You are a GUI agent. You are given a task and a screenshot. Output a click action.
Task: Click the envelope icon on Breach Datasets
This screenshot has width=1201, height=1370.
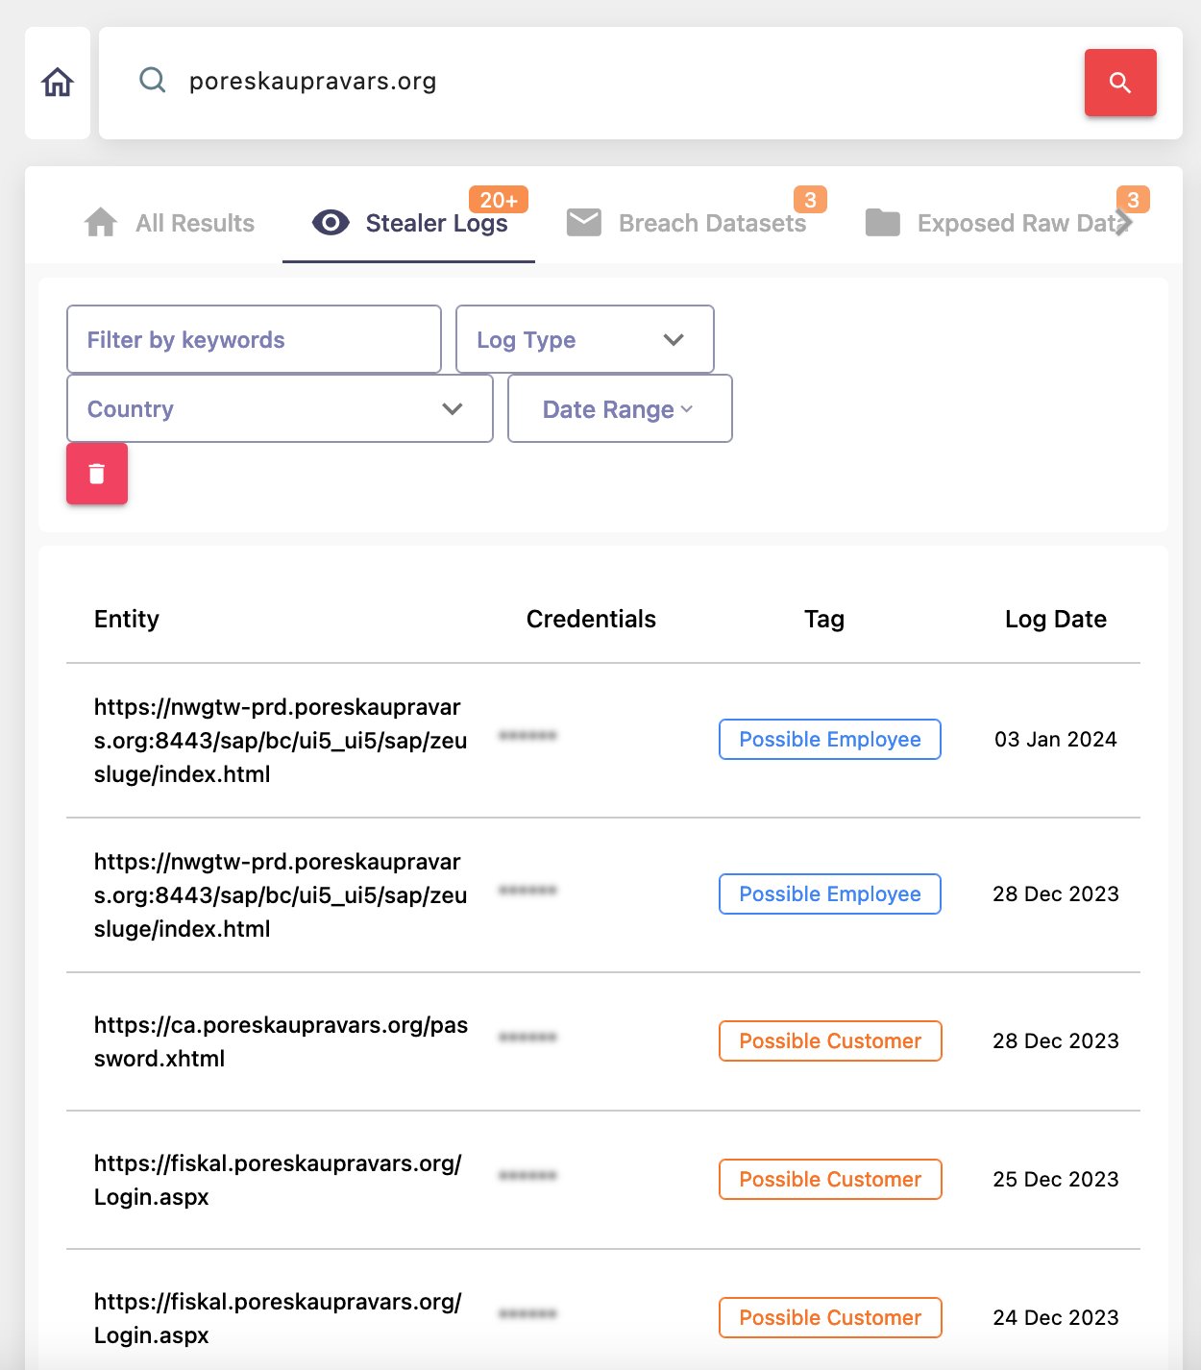584,223
